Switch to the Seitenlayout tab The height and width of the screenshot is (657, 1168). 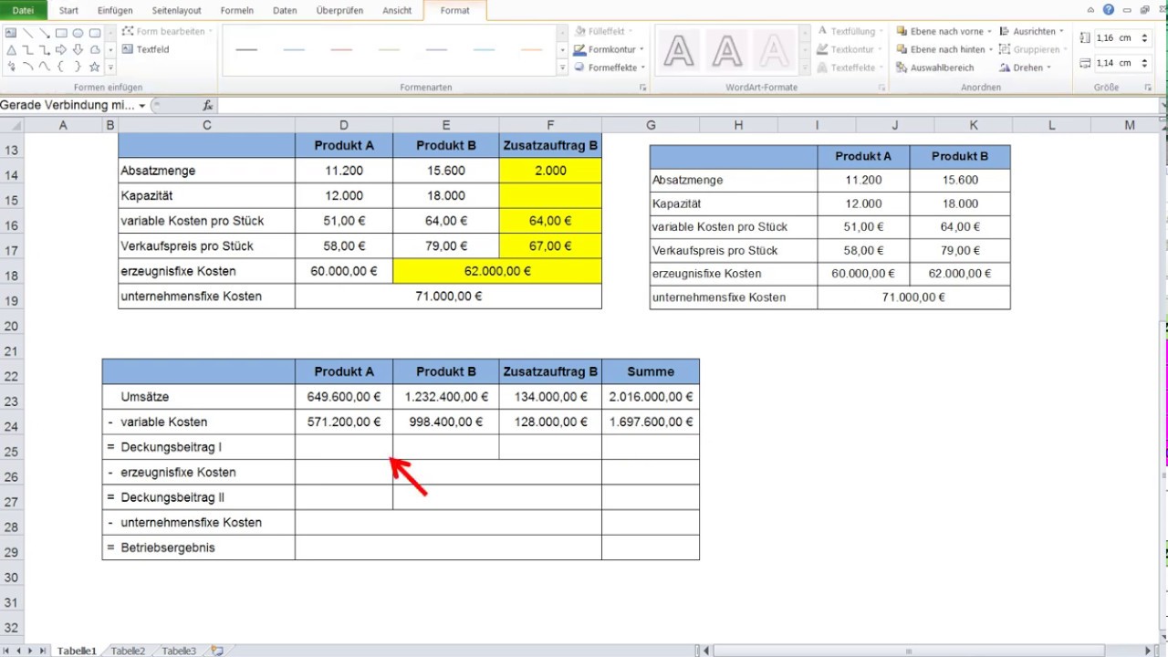pos(177,11)
